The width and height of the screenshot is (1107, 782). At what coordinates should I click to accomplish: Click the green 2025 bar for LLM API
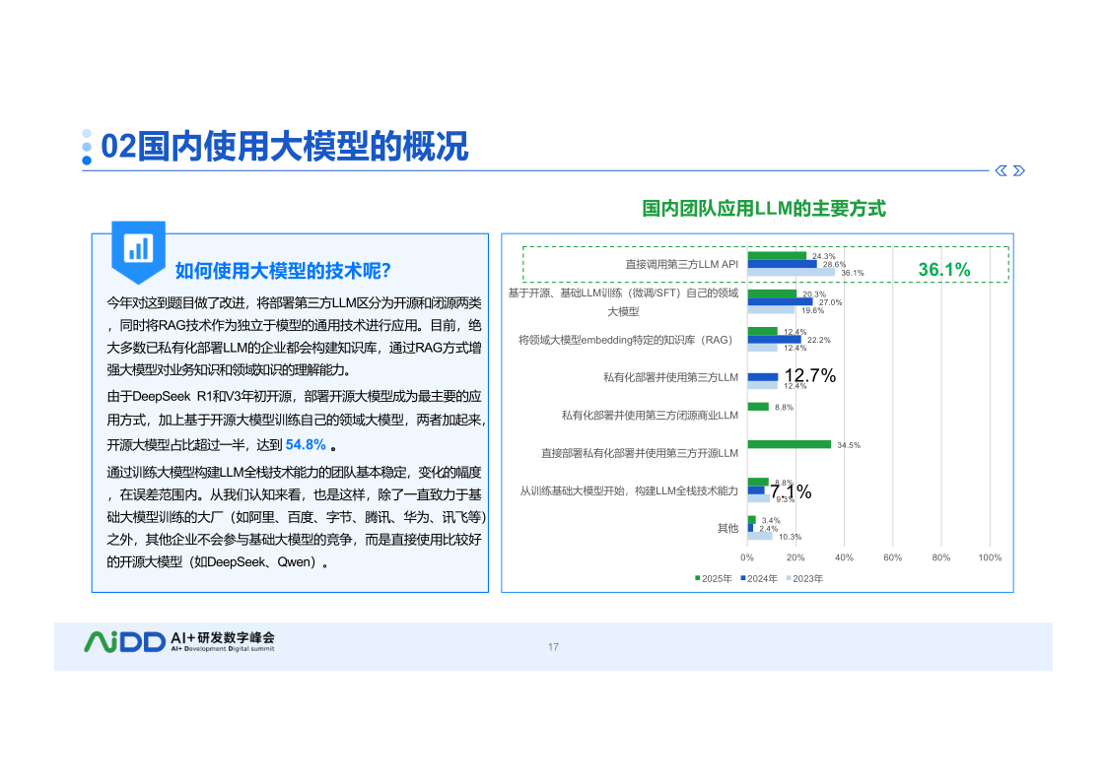pos(778,256)
